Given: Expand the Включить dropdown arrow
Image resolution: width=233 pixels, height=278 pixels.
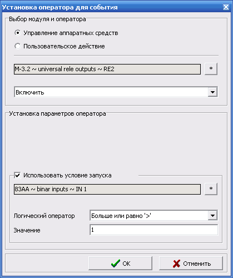Looking at the screenshot, I should point(212,92).
